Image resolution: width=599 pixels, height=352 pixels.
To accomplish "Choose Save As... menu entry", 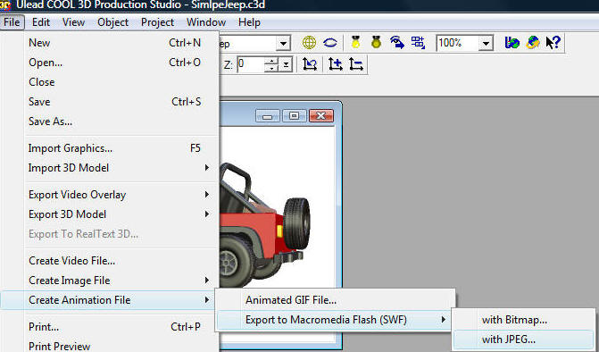I will [x=111, y=122].
